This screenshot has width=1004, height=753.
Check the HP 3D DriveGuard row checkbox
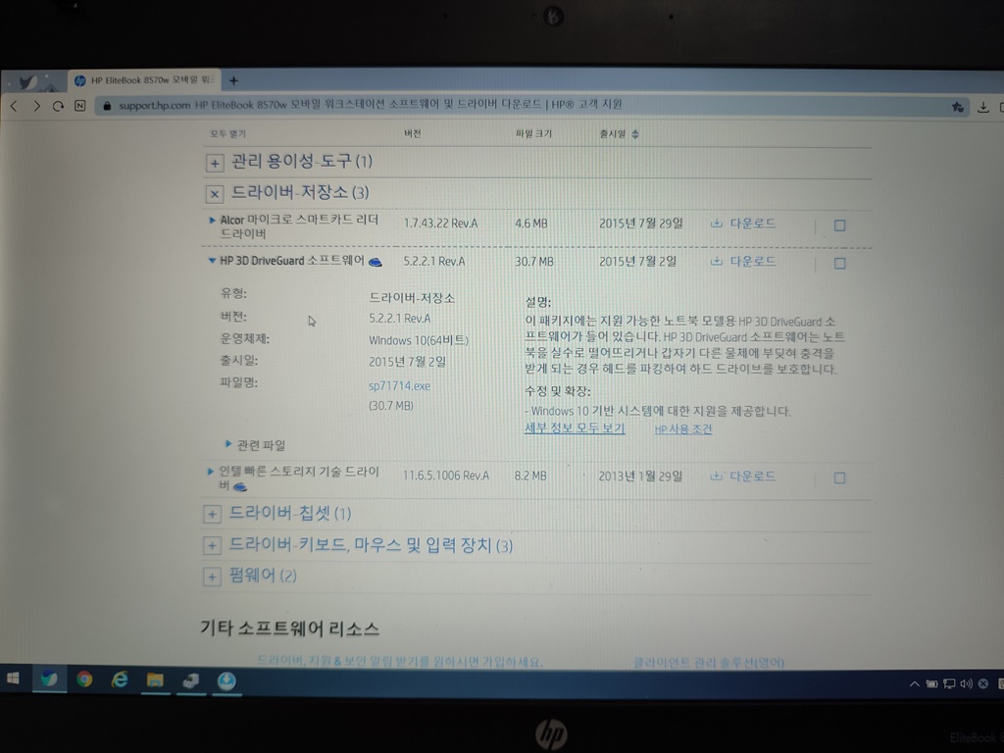(x=839, y=263)
